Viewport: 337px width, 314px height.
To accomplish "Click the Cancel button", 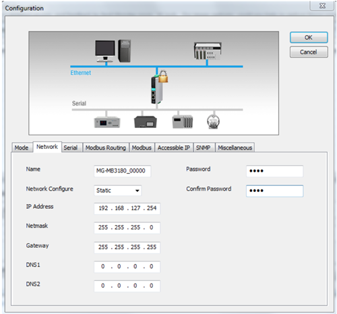I will (309, 52).
